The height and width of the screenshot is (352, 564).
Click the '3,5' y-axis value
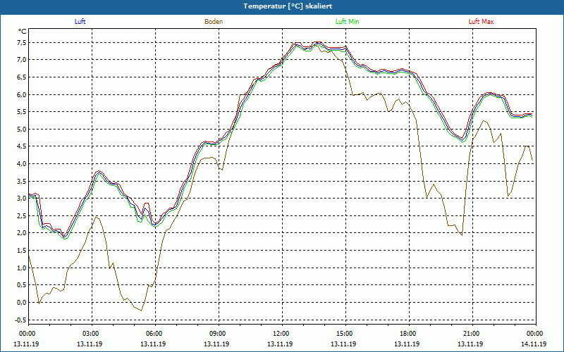click(x=22, y=181)
